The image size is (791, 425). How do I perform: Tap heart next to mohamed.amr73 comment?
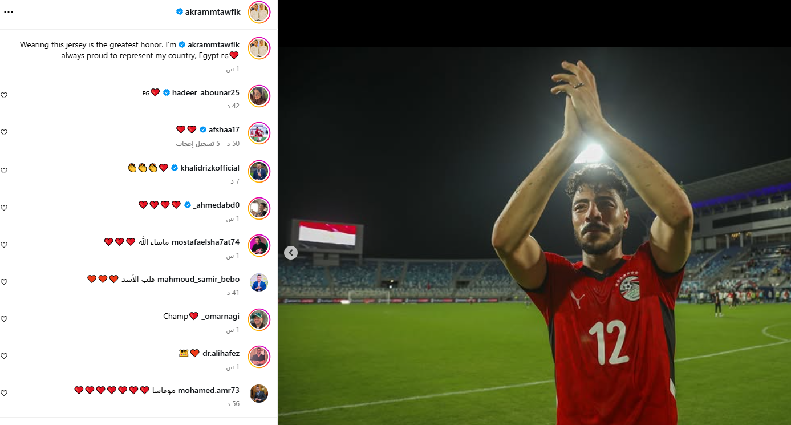(x=4, y=393)
